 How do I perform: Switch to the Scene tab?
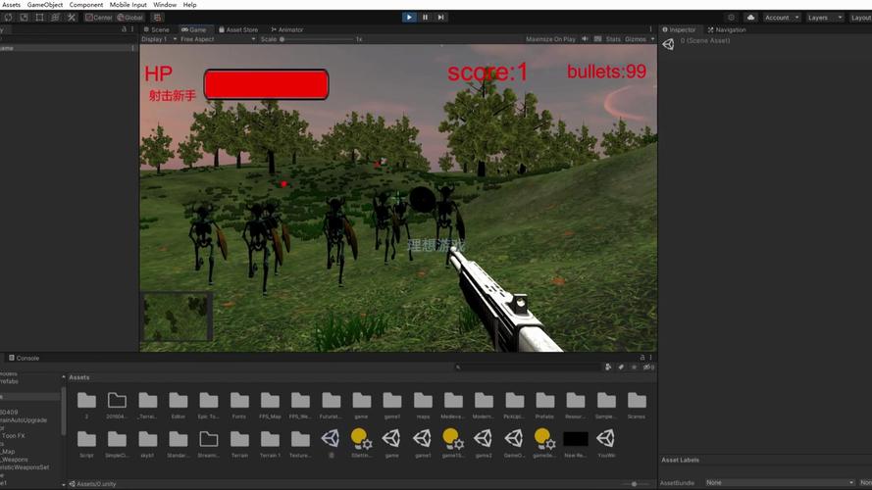(x=157, y=29)
